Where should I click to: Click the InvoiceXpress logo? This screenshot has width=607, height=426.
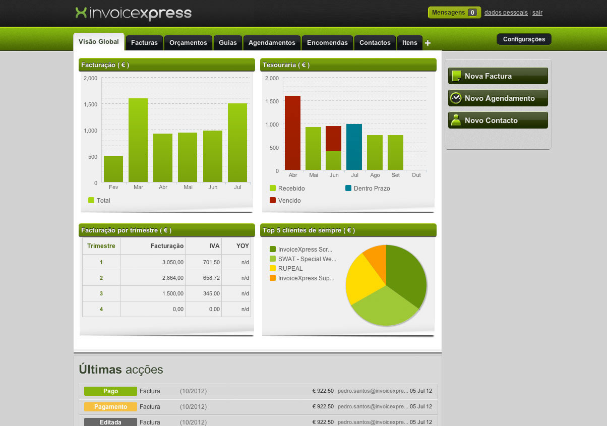click(x=134, y=13)
